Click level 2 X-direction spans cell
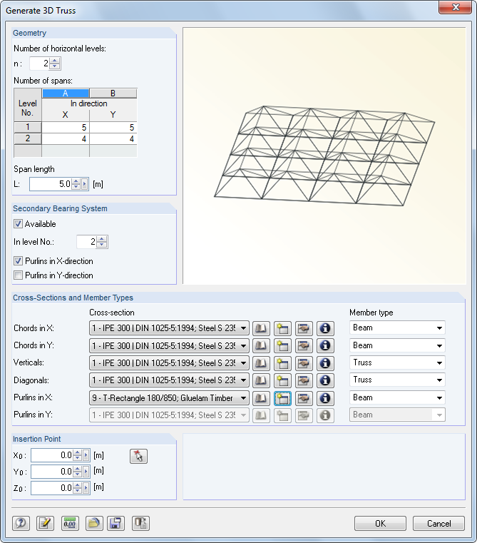 tap(66, 139)
